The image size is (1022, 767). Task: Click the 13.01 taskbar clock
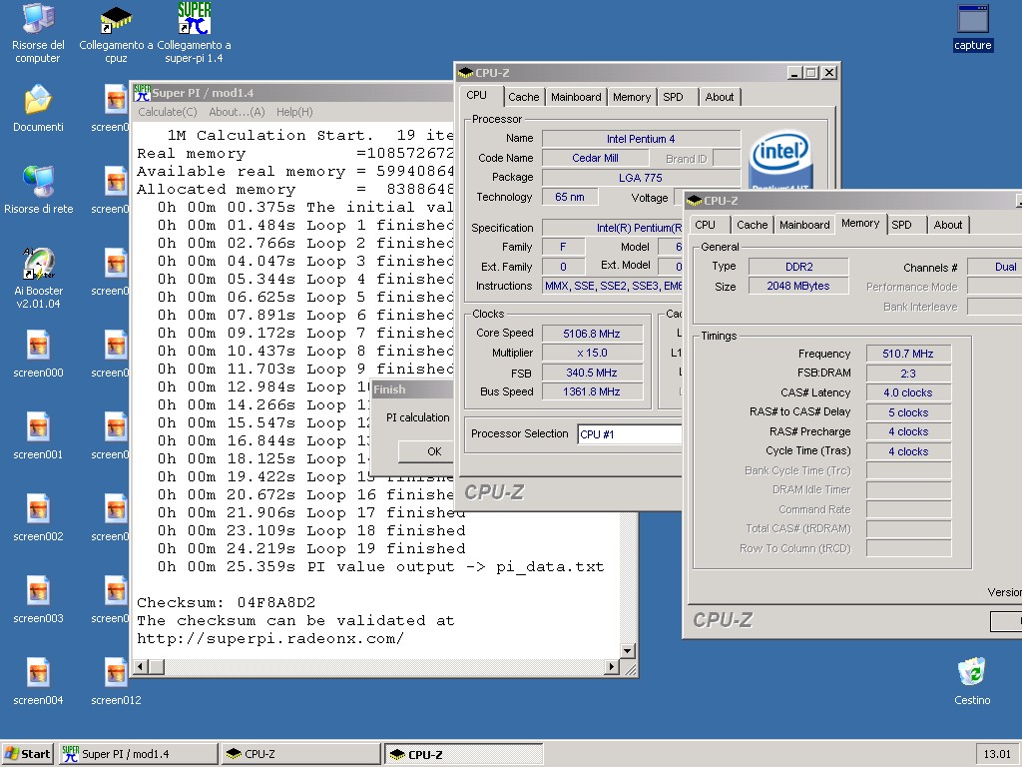[997, 754]
